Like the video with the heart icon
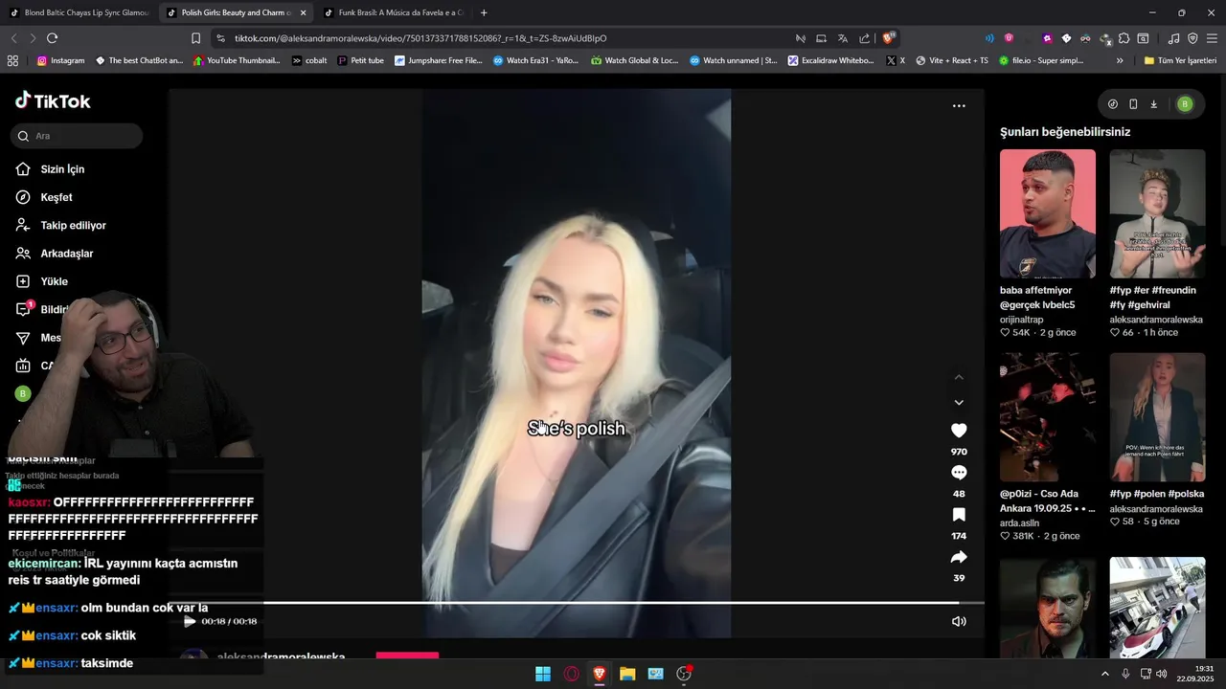The image size is (1226, 689). pos(959,431)
